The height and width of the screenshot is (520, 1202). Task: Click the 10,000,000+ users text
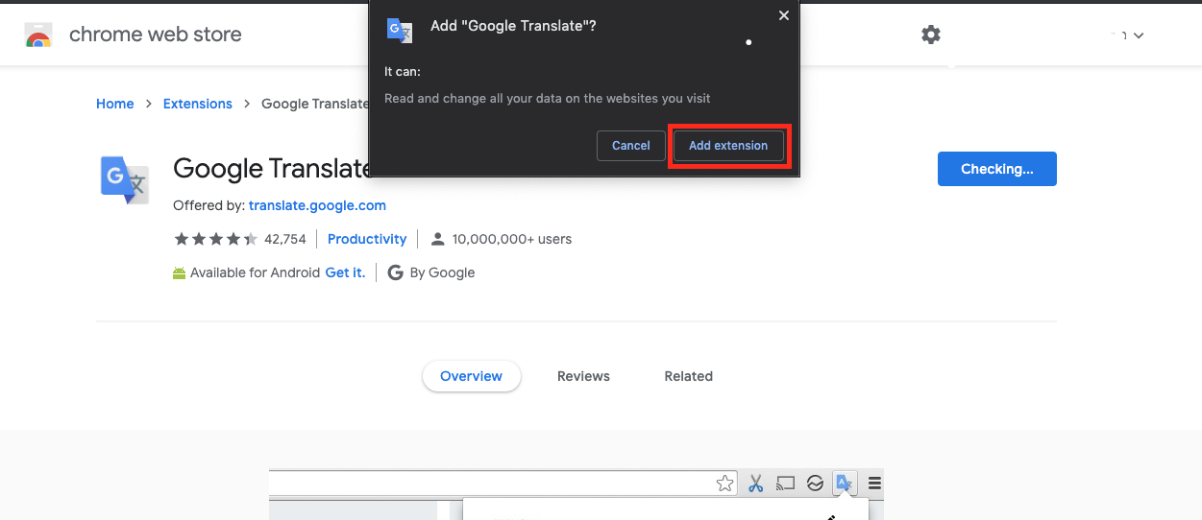(512, 239)
